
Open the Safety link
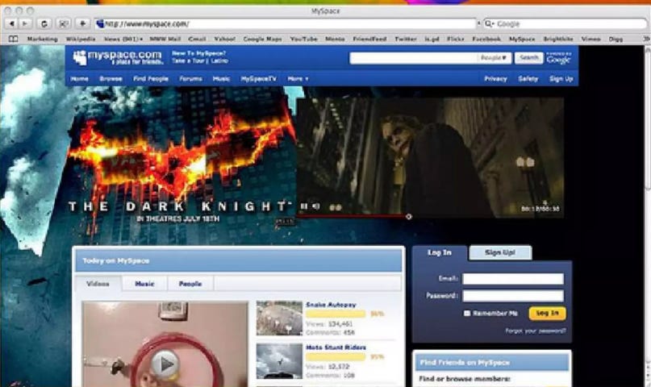click(528, 79)
